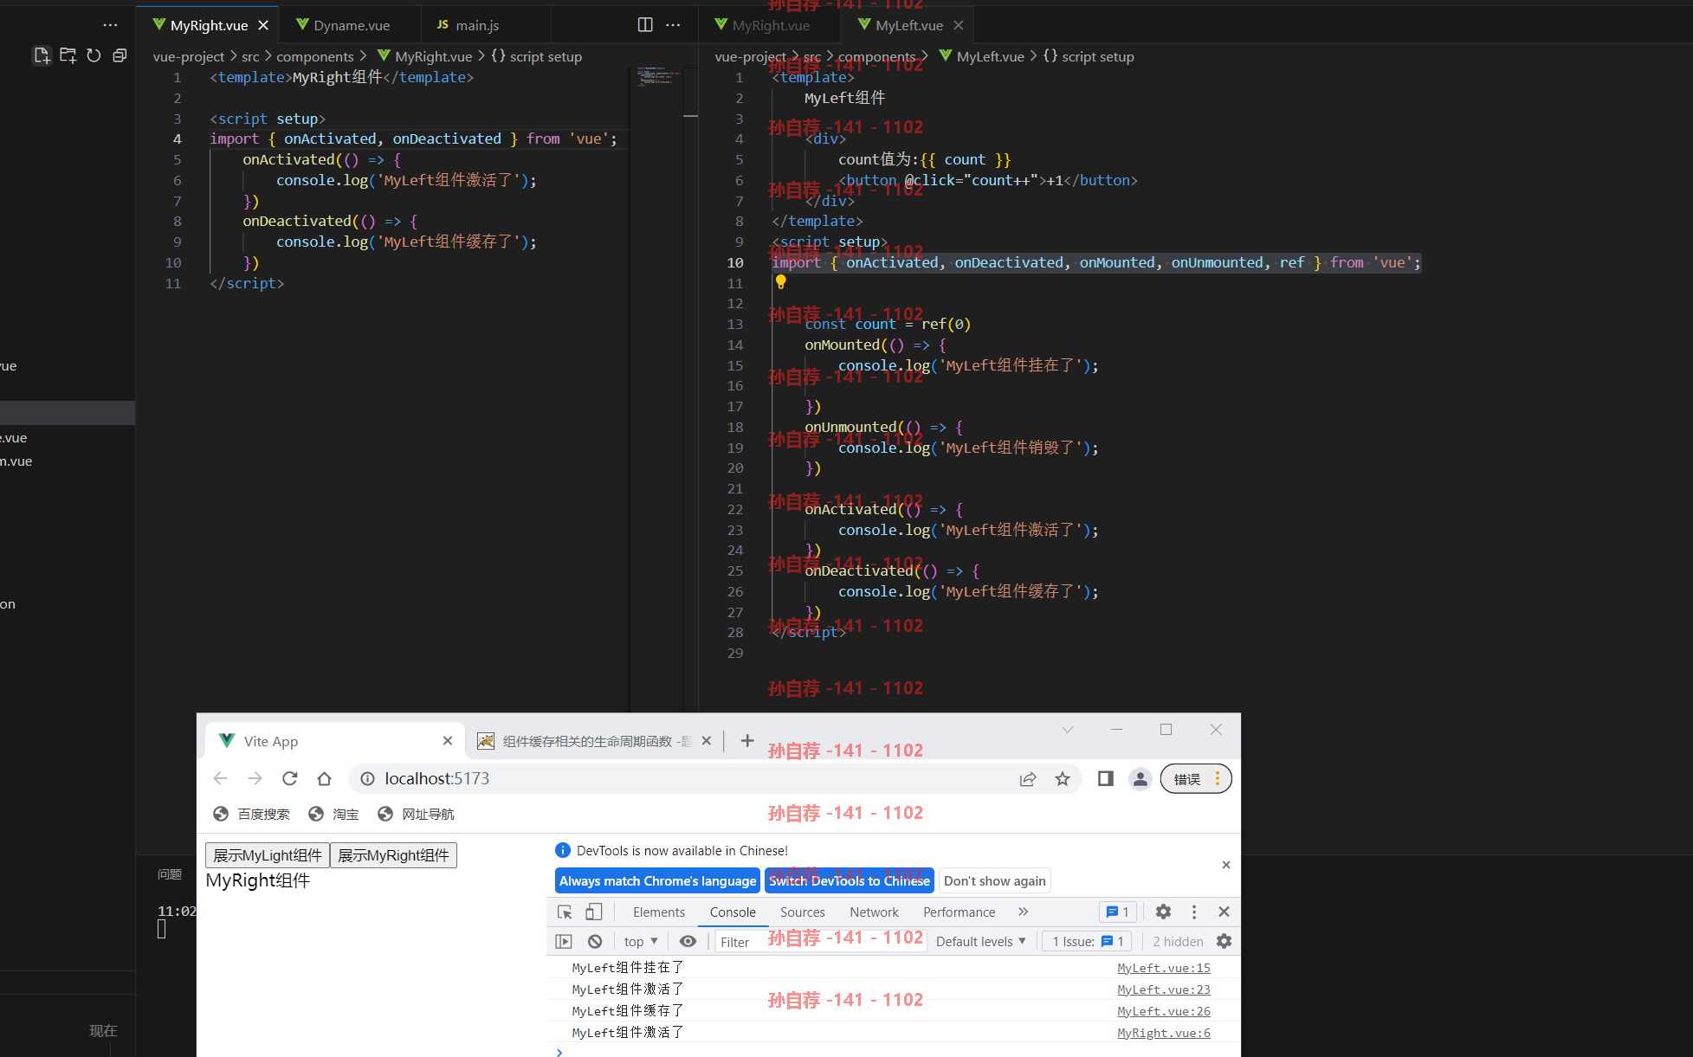Click Always match Chrome's language
1693x1057 pixels.
(x=657, y=880)
